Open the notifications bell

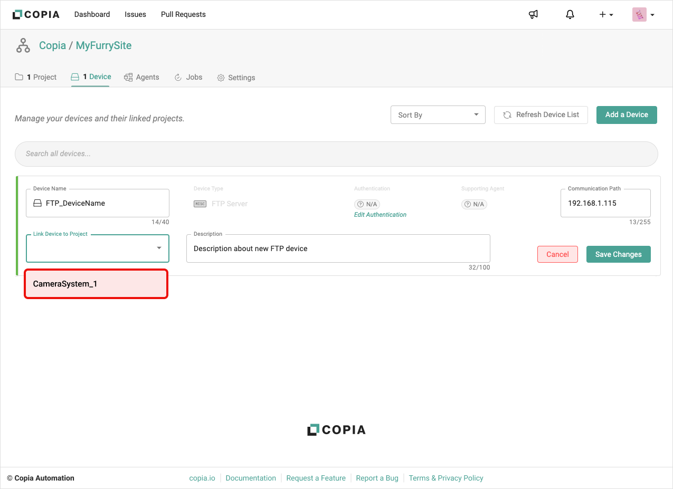tap(570, 15)
